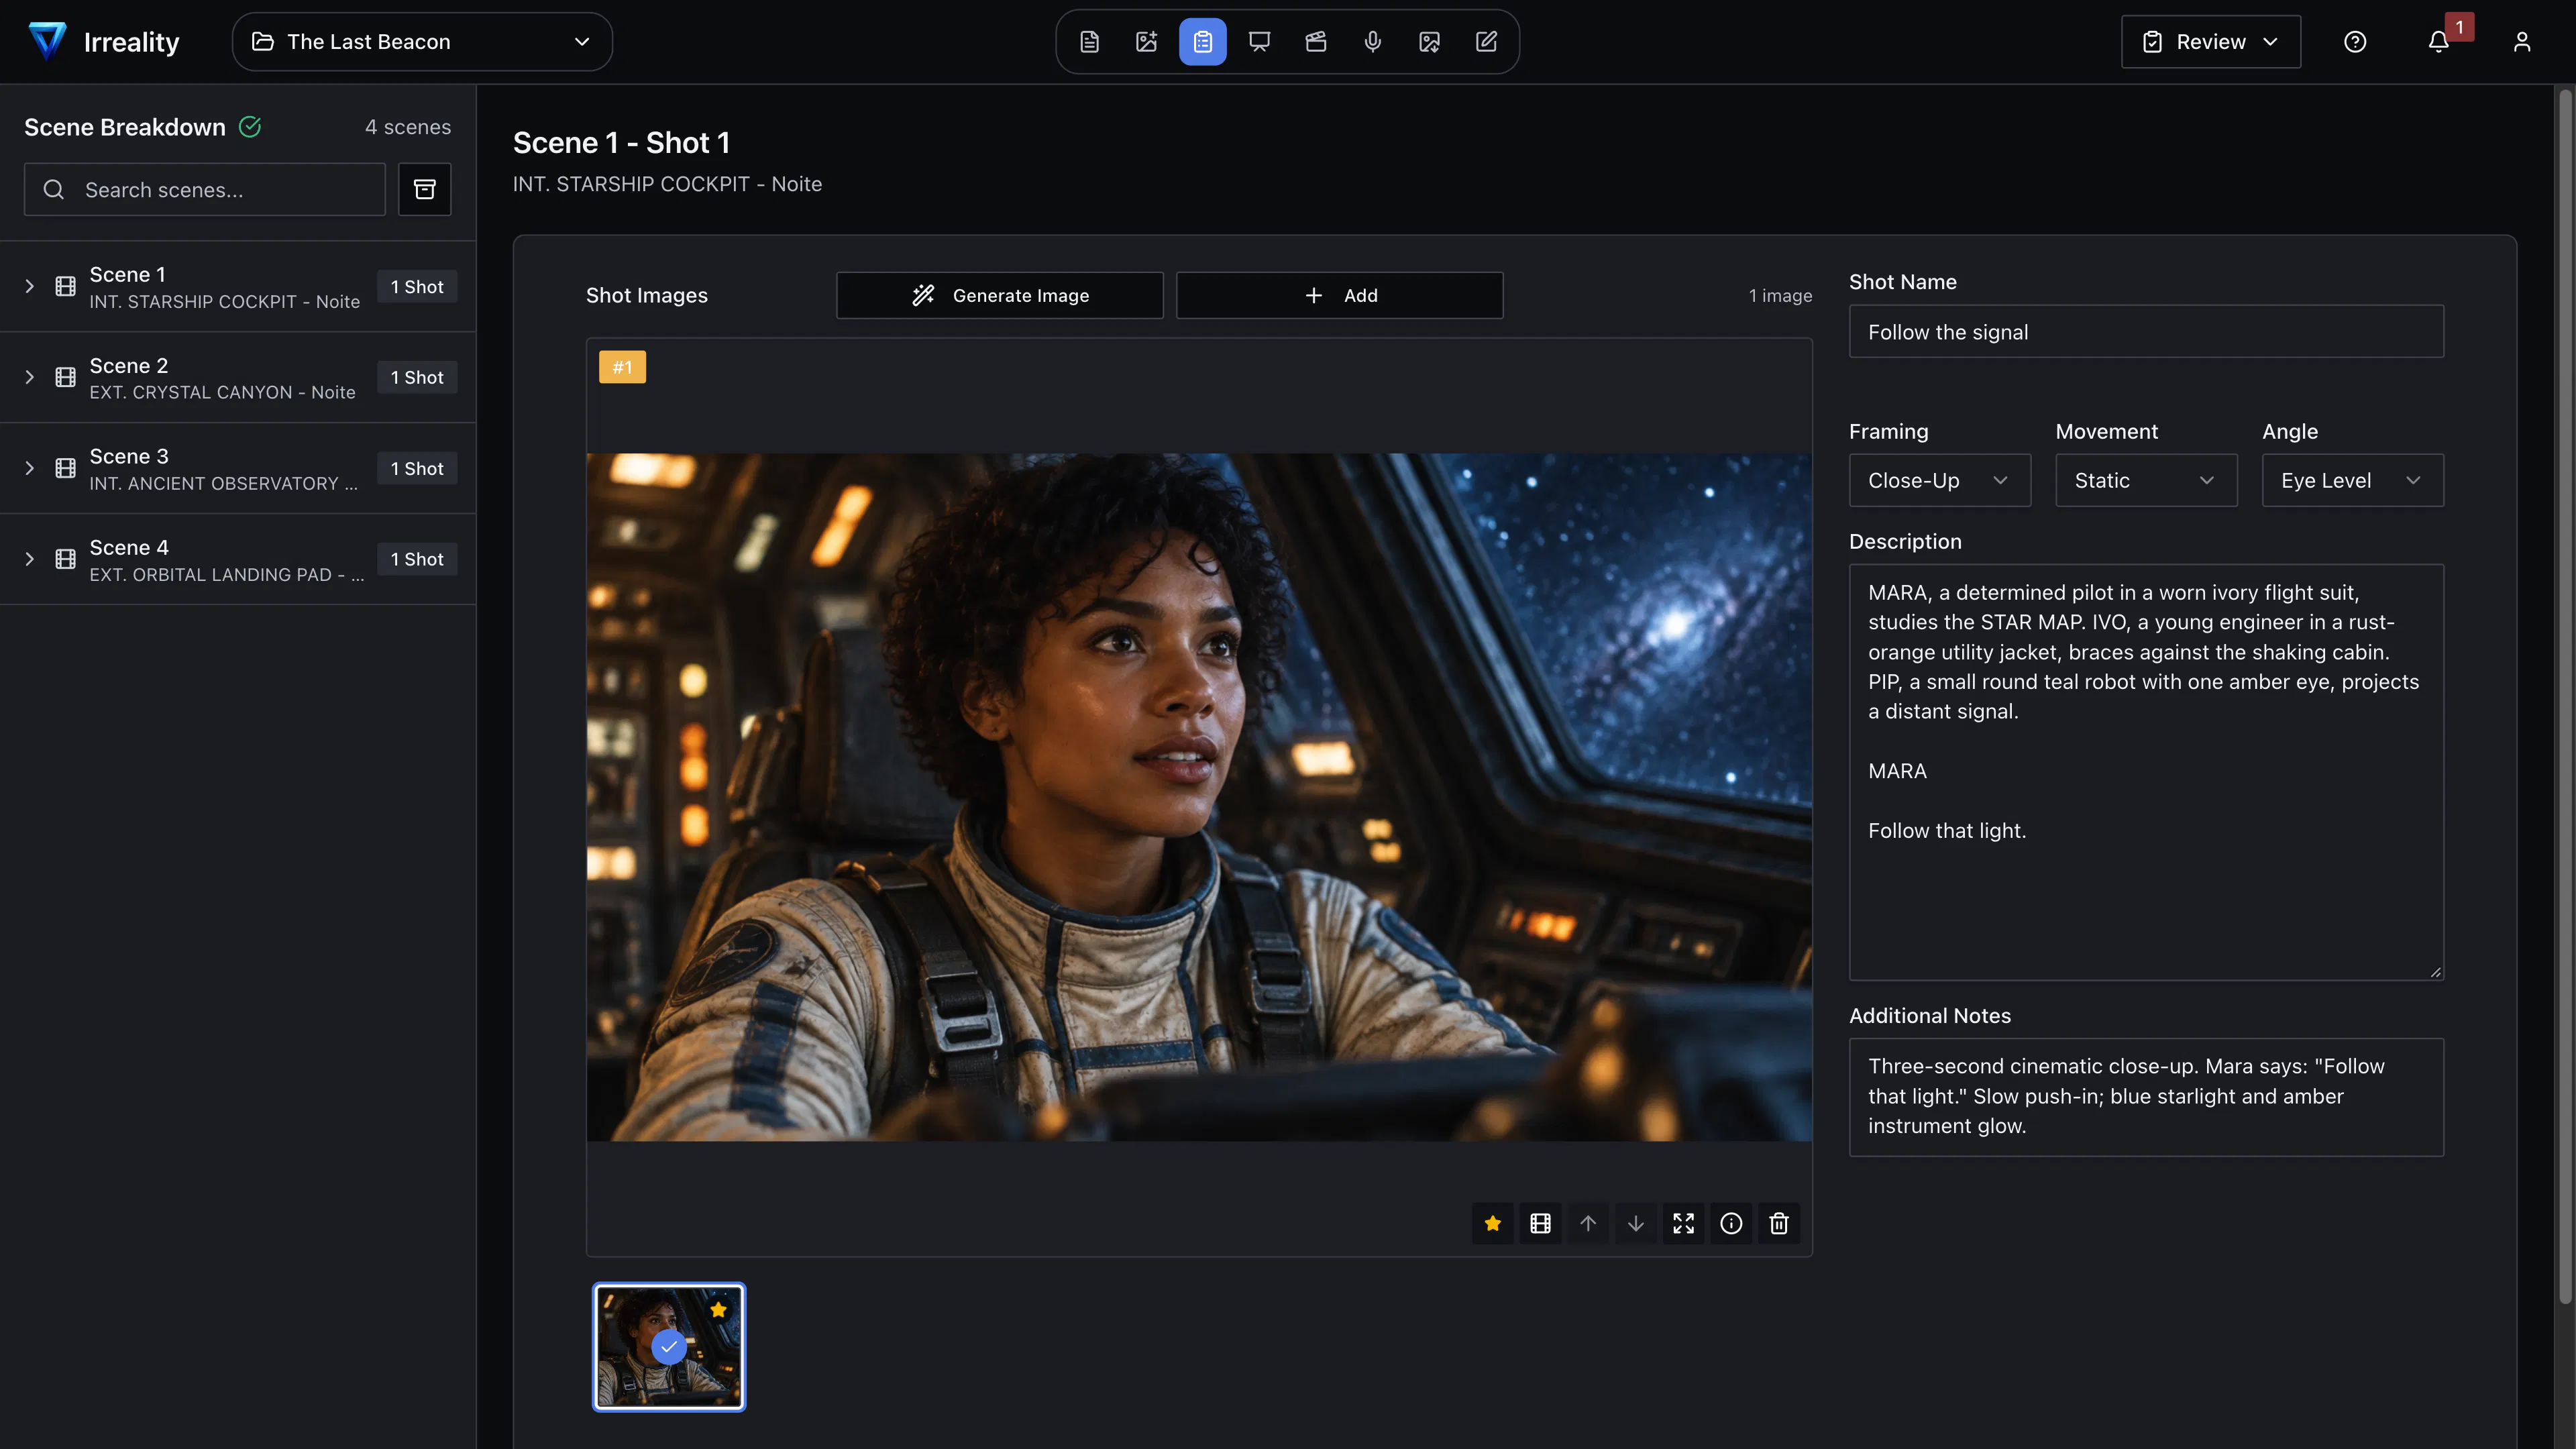Select Scene 2 EXT. CRYSTAL CANYON row
Viewport: 2576px width, 1449px height.
point(238,377)
